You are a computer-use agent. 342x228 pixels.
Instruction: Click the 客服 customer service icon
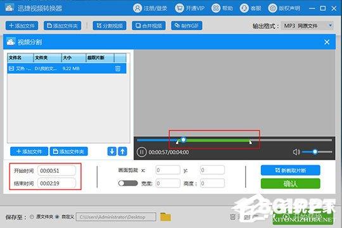click(244, 8)
